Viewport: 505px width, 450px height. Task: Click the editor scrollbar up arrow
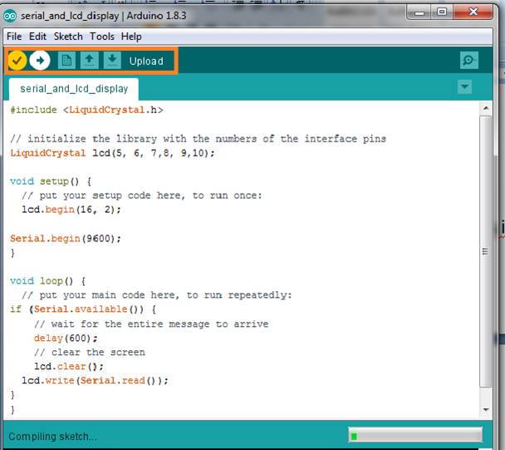pos(486,108)
